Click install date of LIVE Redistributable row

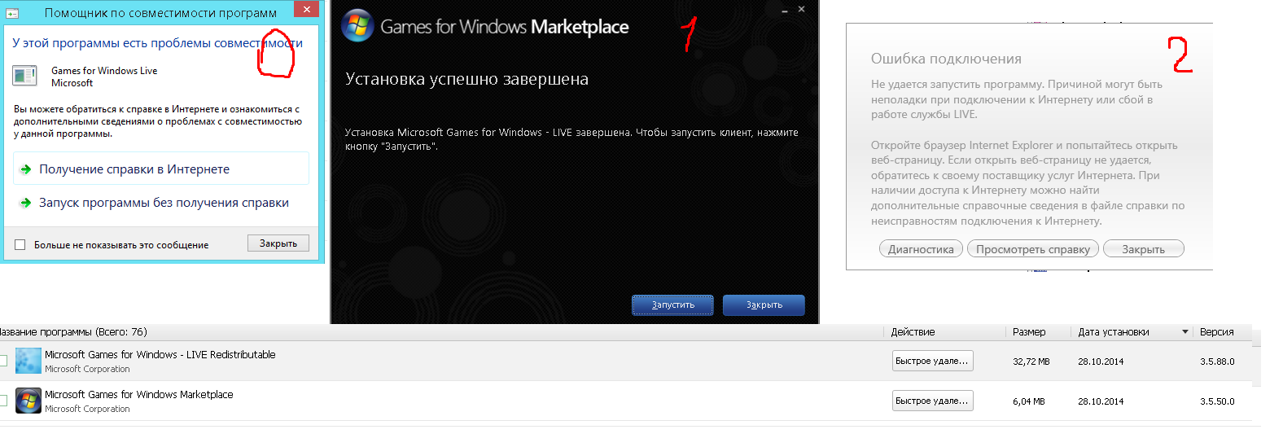pyautogui.click(x=1101, y=362)
